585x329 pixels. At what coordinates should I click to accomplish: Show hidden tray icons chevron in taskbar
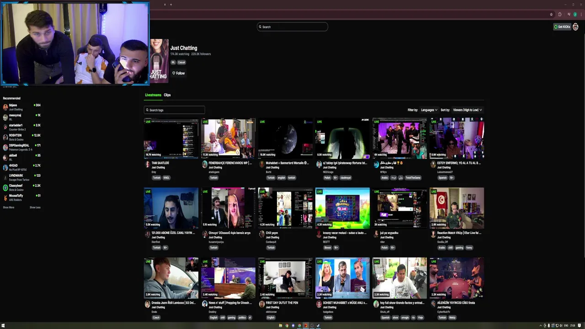point(541,326)
